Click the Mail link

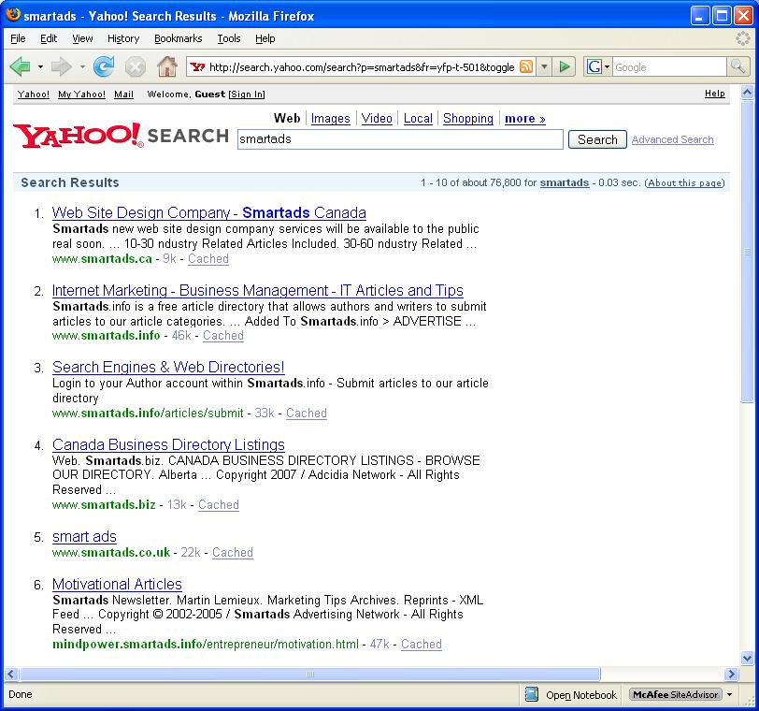tap(123, 94)
